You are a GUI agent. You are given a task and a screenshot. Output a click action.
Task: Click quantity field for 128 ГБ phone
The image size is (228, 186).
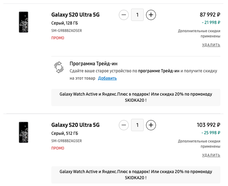(137, 15)
